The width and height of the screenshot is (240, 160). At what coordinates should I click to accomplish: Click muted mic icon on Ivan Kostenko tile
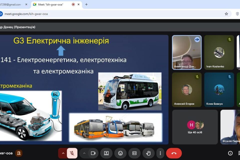(x=229, y=39)
